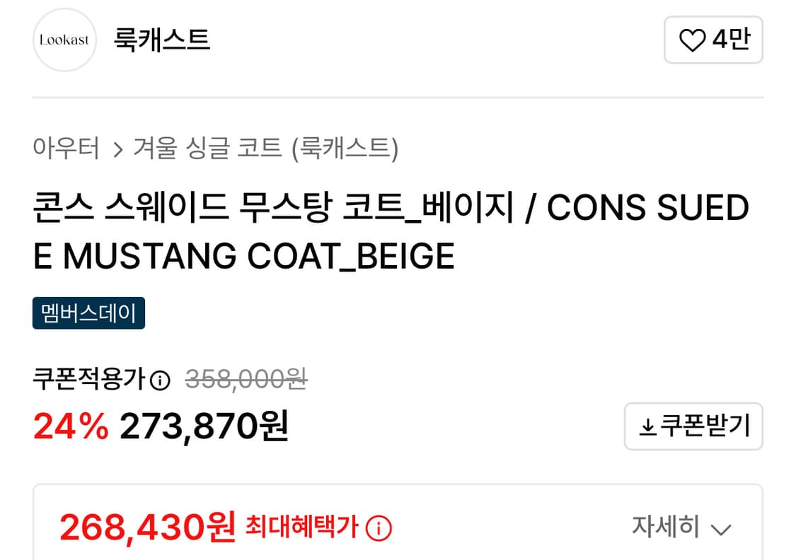Click the chevron icon beside 자세히
This screenshot has width=796, height=560.
click(721, 528)
